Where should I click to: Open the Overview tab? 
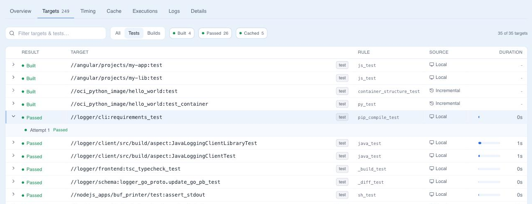click(x=21, y=11)
